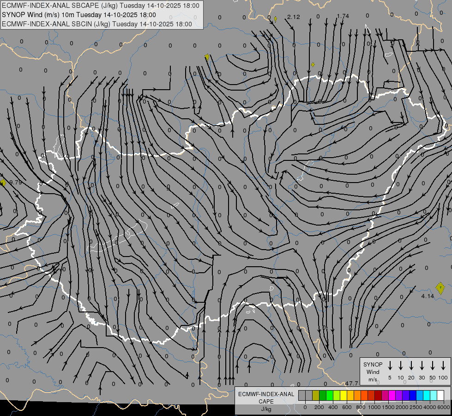This screenshot has width=452, height=416.
Task: Click the yellow diamond marker beside 9.79
Action: pyautogui.click(x=3, y=183)
